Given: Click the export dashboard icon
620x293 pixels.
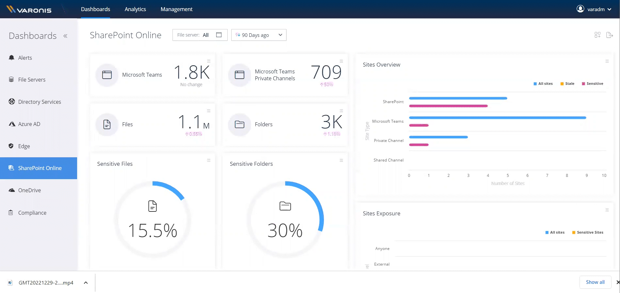Looking at the screenshot, I should click(610, 35).
